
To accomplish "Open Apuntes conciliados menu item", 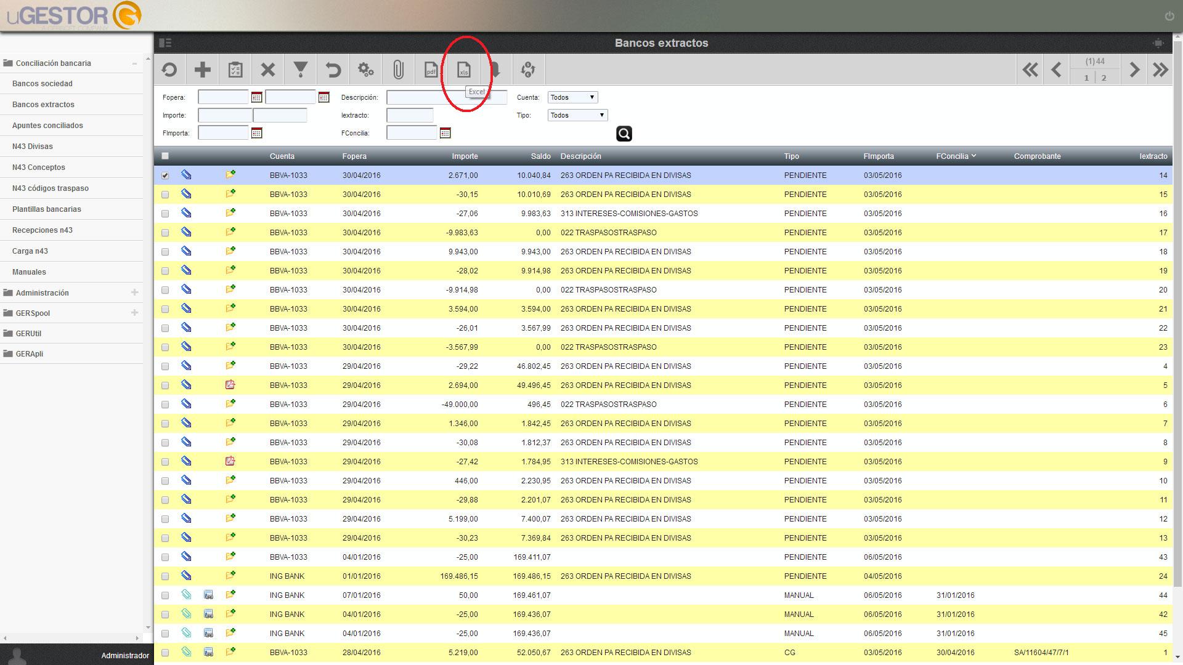I will [x=47, y=125].
